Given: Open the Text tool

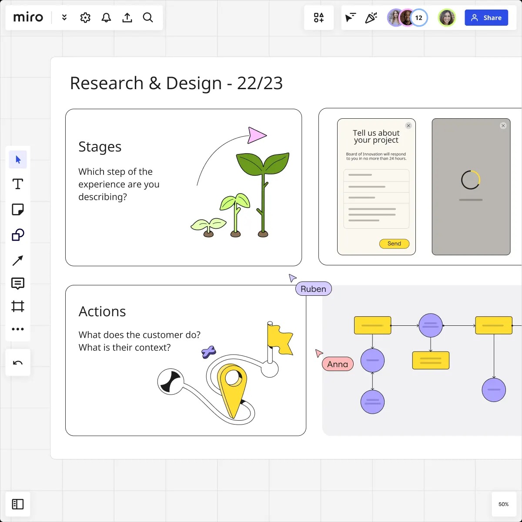Looking at the screenshot, I should [x=18, y=184].
